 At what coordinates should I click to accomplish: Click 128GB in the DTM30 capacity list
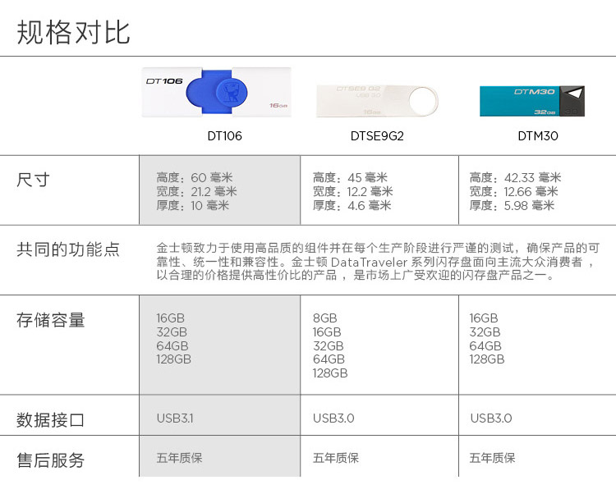pyautogui.click(x=487, y=359)
